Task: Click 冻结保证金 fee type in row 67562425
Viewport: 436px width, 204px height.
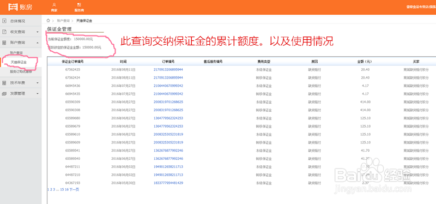Action: pos(264,69)
